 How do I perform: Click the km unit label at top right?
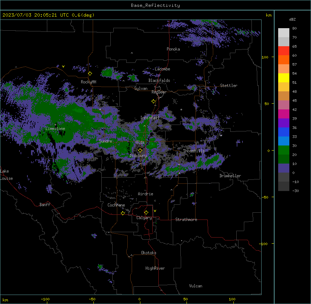[x=269, y=15]
